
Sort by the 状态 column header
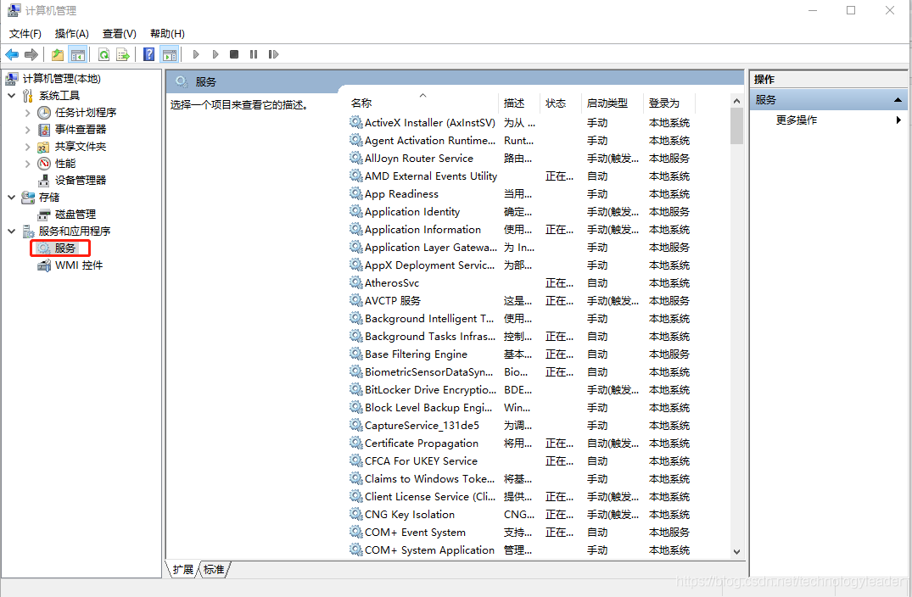click(x=561, y=103)
